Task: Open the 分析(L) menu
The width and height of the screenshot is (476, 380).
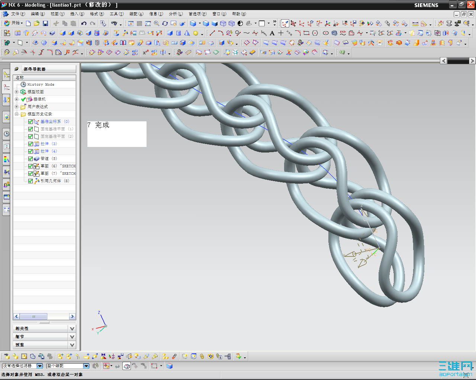Action: coord(176,14)
